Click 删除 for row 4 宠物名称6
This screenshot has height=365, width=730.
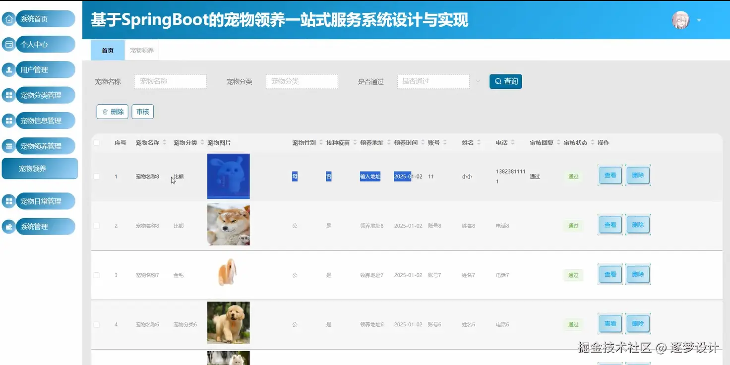point(638,324)
